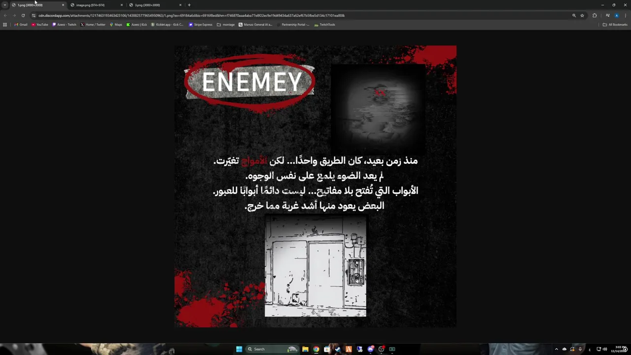Open File Explorer from the taskbar
631x355 pixels.
[306, 349]
